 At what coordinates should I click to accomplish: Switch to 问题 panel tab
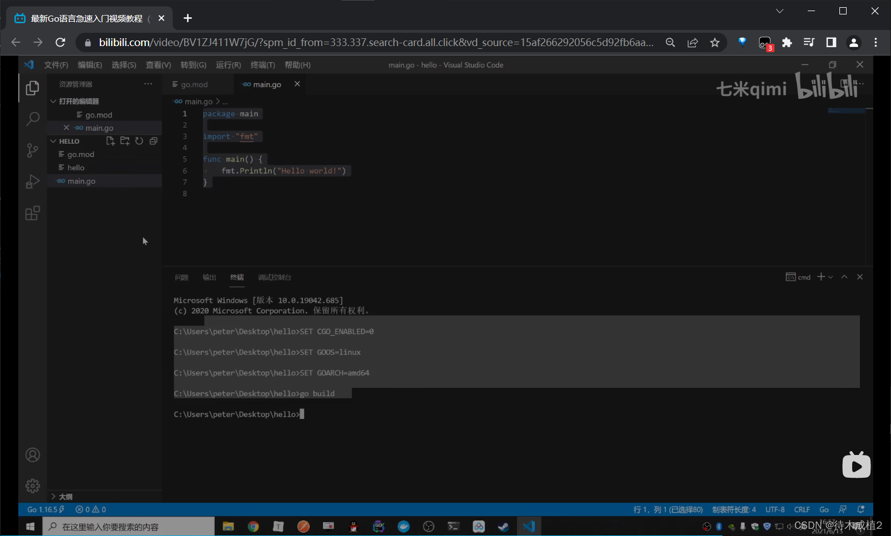click(x=181, y=277)
